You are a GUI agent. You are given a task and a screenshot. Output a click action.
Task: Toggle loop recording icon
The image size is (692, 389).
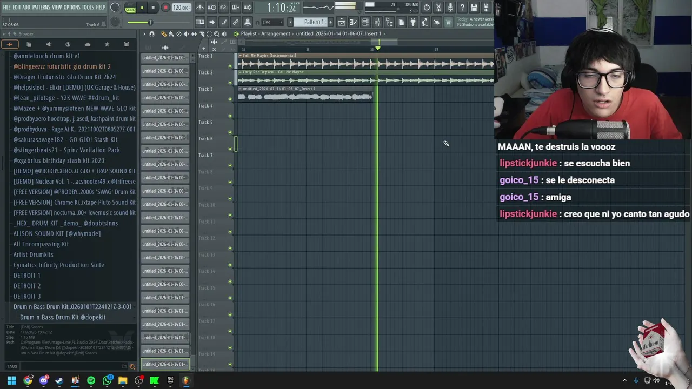[x=248, y=8]
